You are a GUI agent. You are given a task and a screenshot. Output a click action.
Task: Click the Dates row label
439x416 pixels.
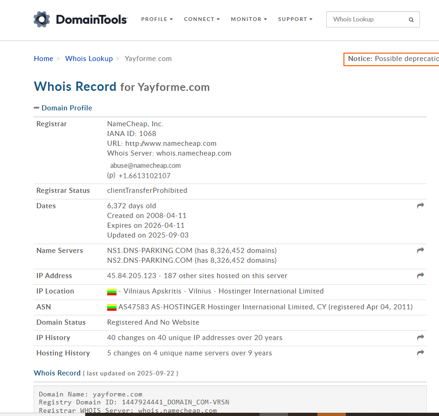point(46,206)
